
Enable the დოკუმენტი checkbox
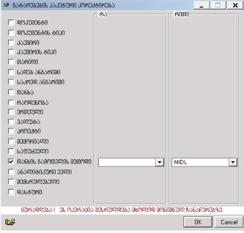pyautogui.click(x=11, y=22)
